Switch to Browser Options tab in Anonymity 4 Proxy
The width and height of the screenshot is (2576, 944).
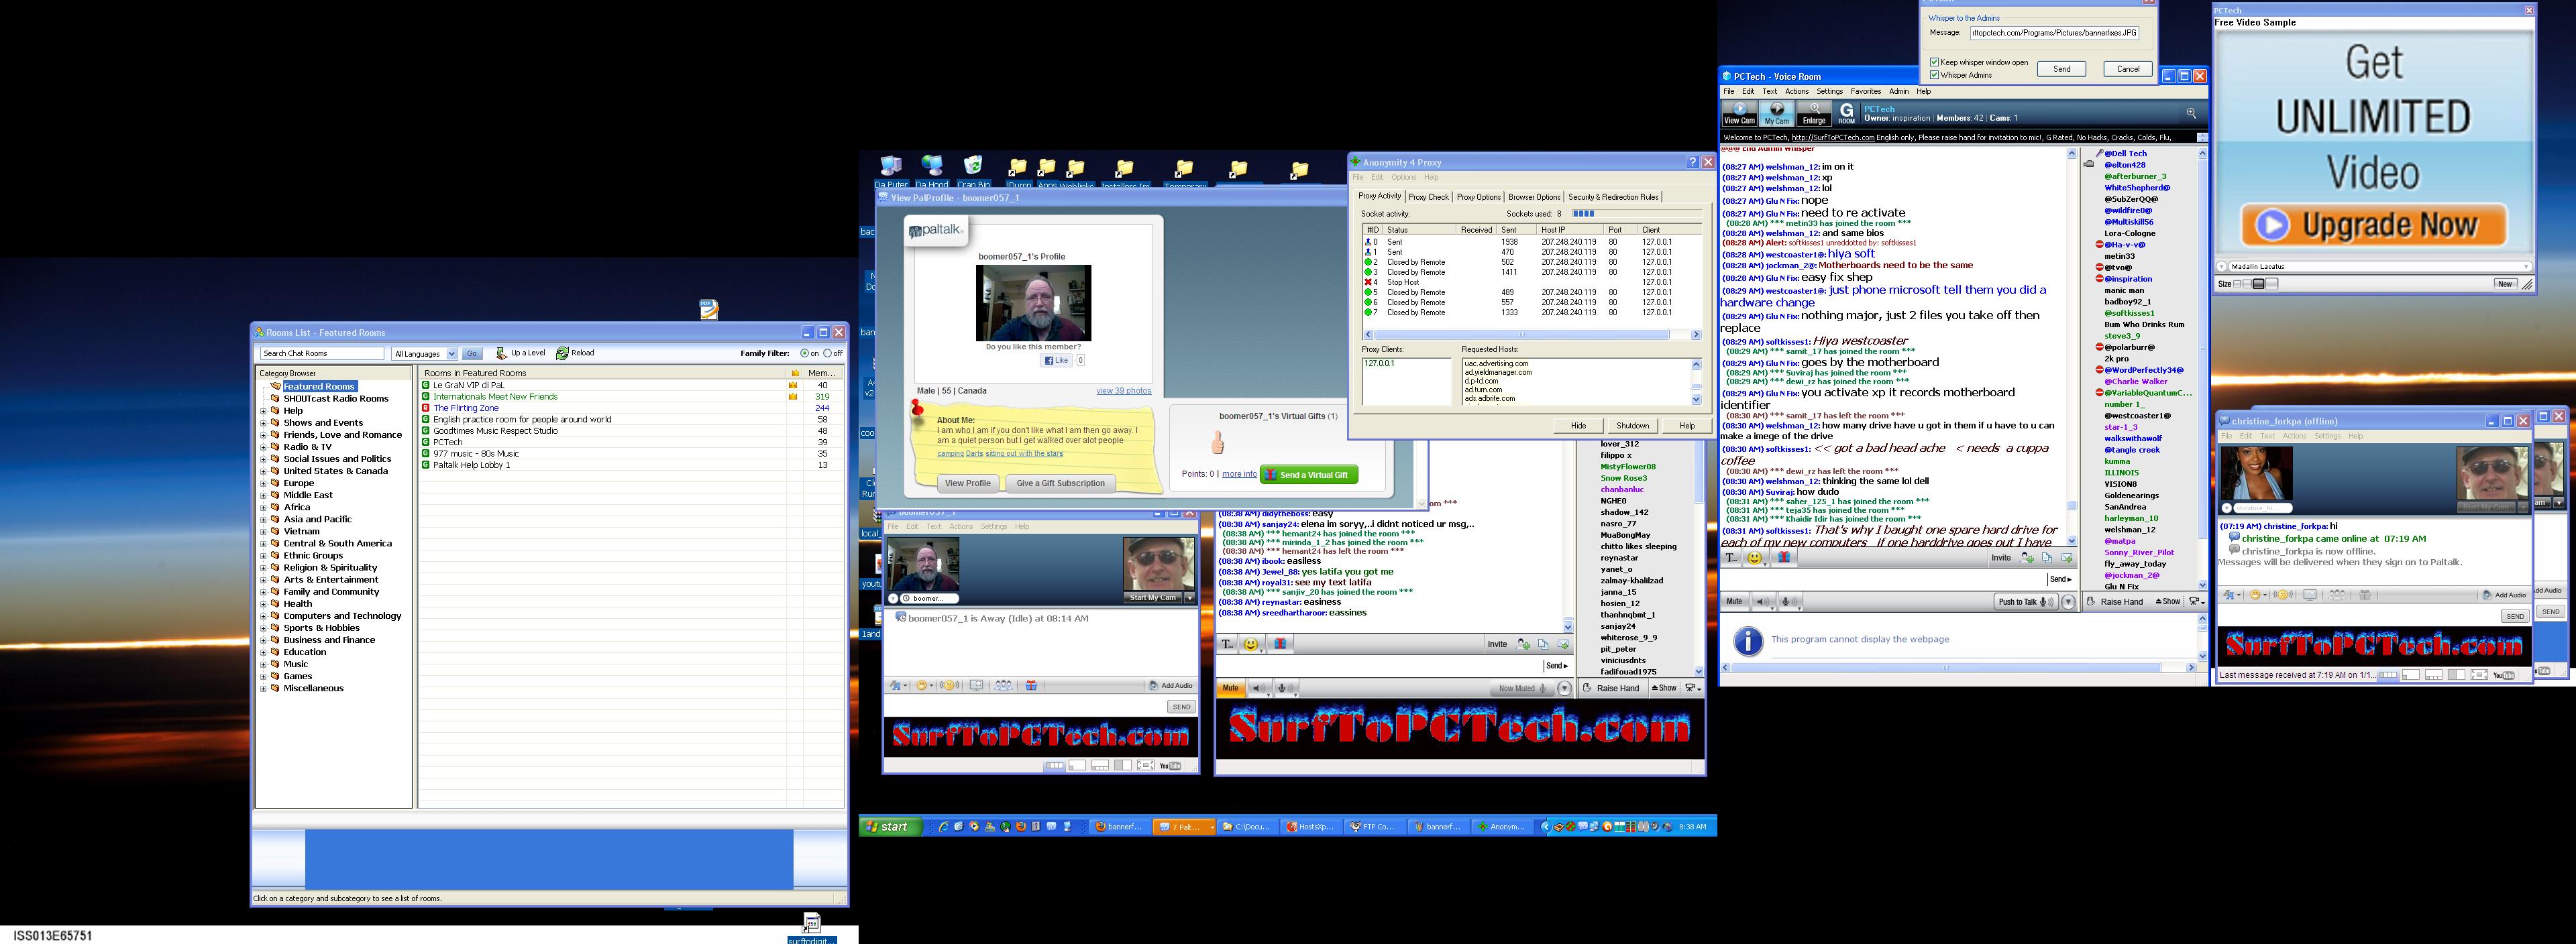click(x=1534, y=197)
